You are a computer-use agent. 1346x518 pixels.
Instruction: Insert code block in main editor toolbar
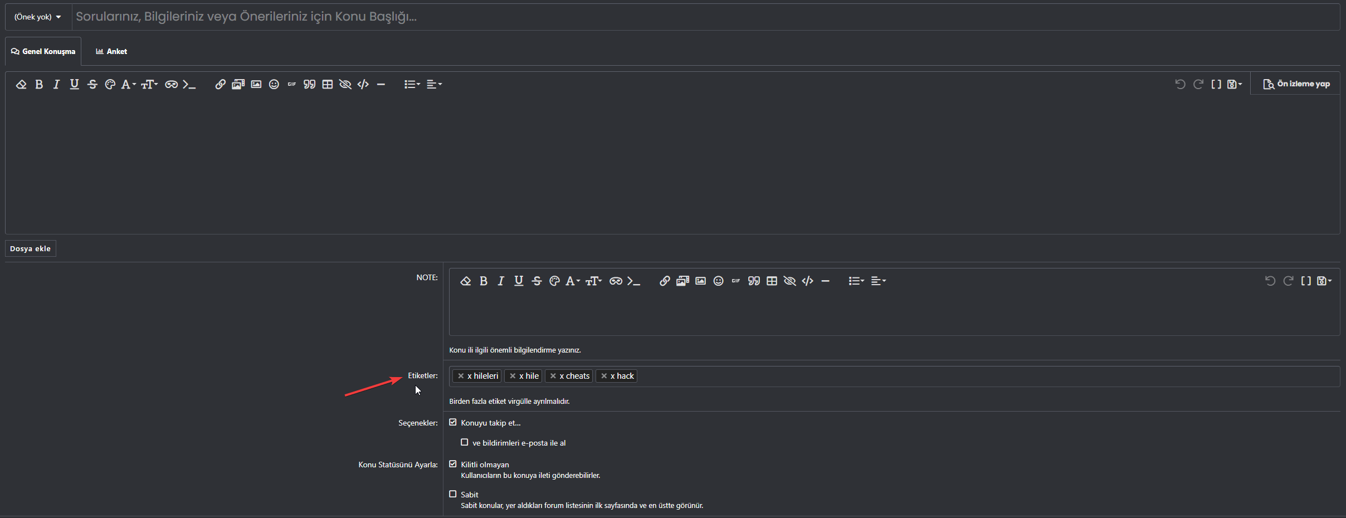(x=363, y=84)
